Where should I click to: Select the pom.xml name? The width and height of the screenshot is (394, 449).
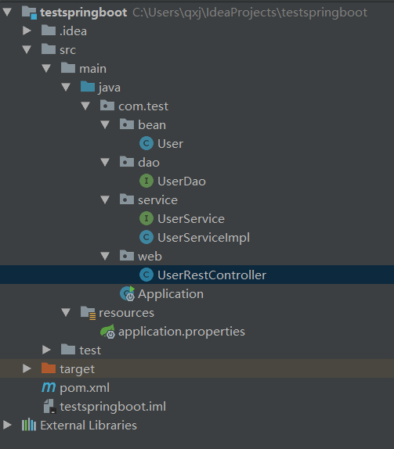click(85, 388)
